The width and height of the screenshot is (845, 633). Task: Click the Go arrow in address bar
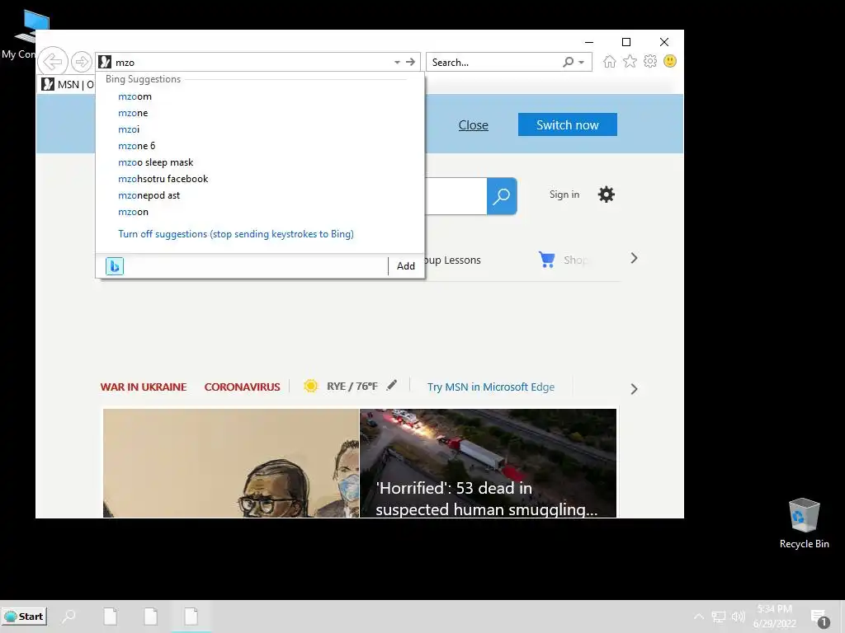(411, 62)
